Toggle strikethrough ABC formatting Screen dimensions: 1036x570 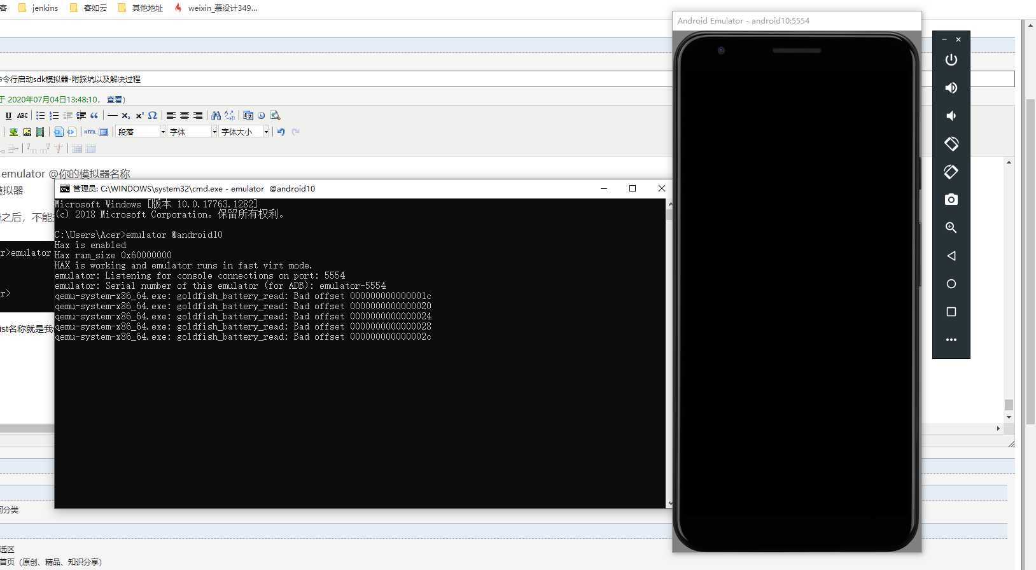pos(22,116)
